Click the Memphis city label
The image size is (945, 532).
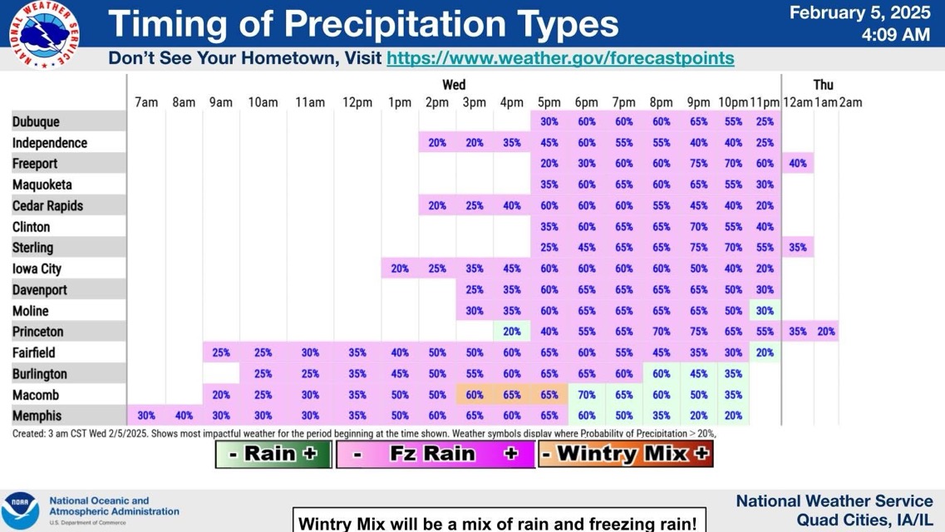(37, 416)
